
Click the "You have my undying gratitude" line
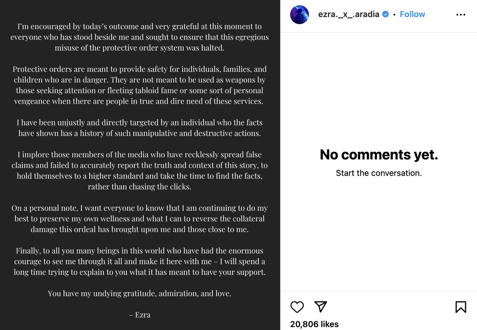pyautogui.click(x=140, y=293)
